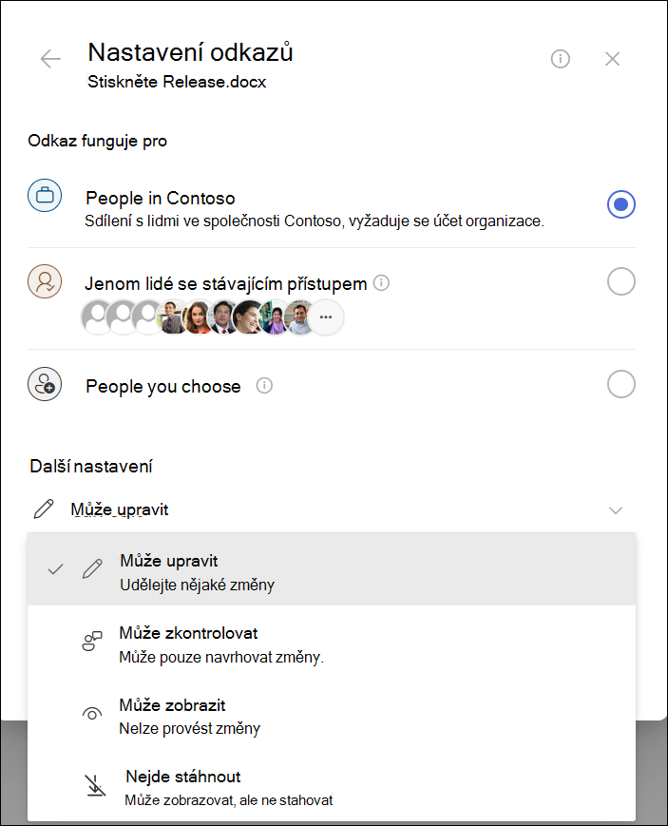The image size is (668, 826).
Task: Open the more people ellipsis avatar button
Action: [x=326, y=317]
